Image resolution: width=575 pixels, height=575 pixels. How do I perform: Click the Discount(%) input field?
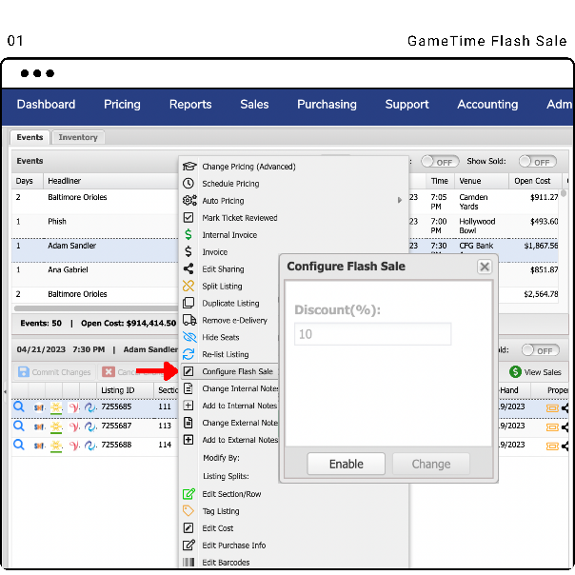point(372,334)
